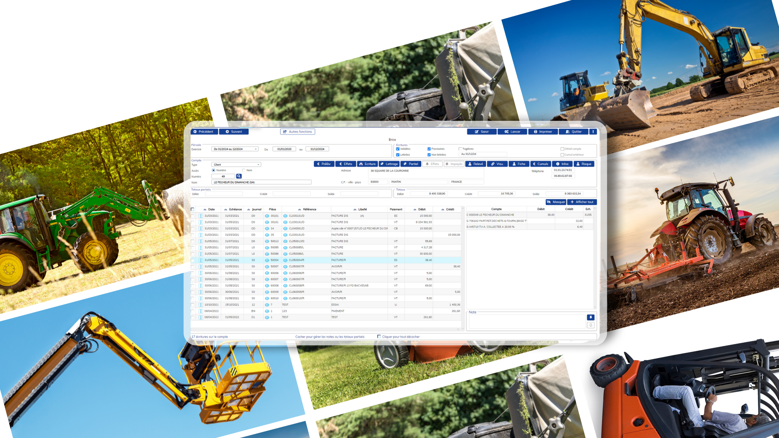Open reference CL050086/L eye icon
This screenshot has width=779, height=438.
point(285,254)
